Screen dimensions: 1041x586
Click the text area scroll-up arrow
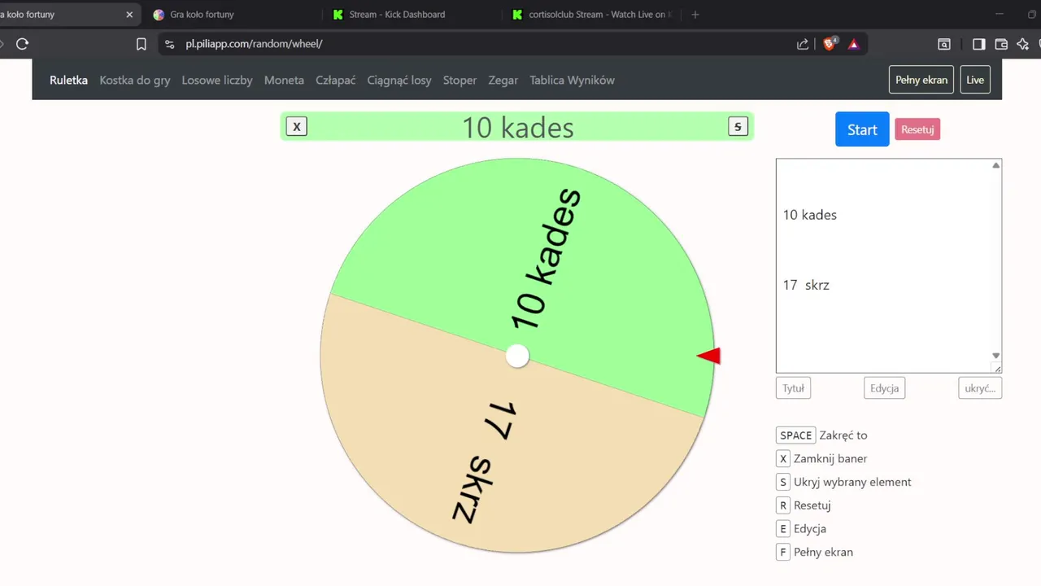[x=996, y=165]
